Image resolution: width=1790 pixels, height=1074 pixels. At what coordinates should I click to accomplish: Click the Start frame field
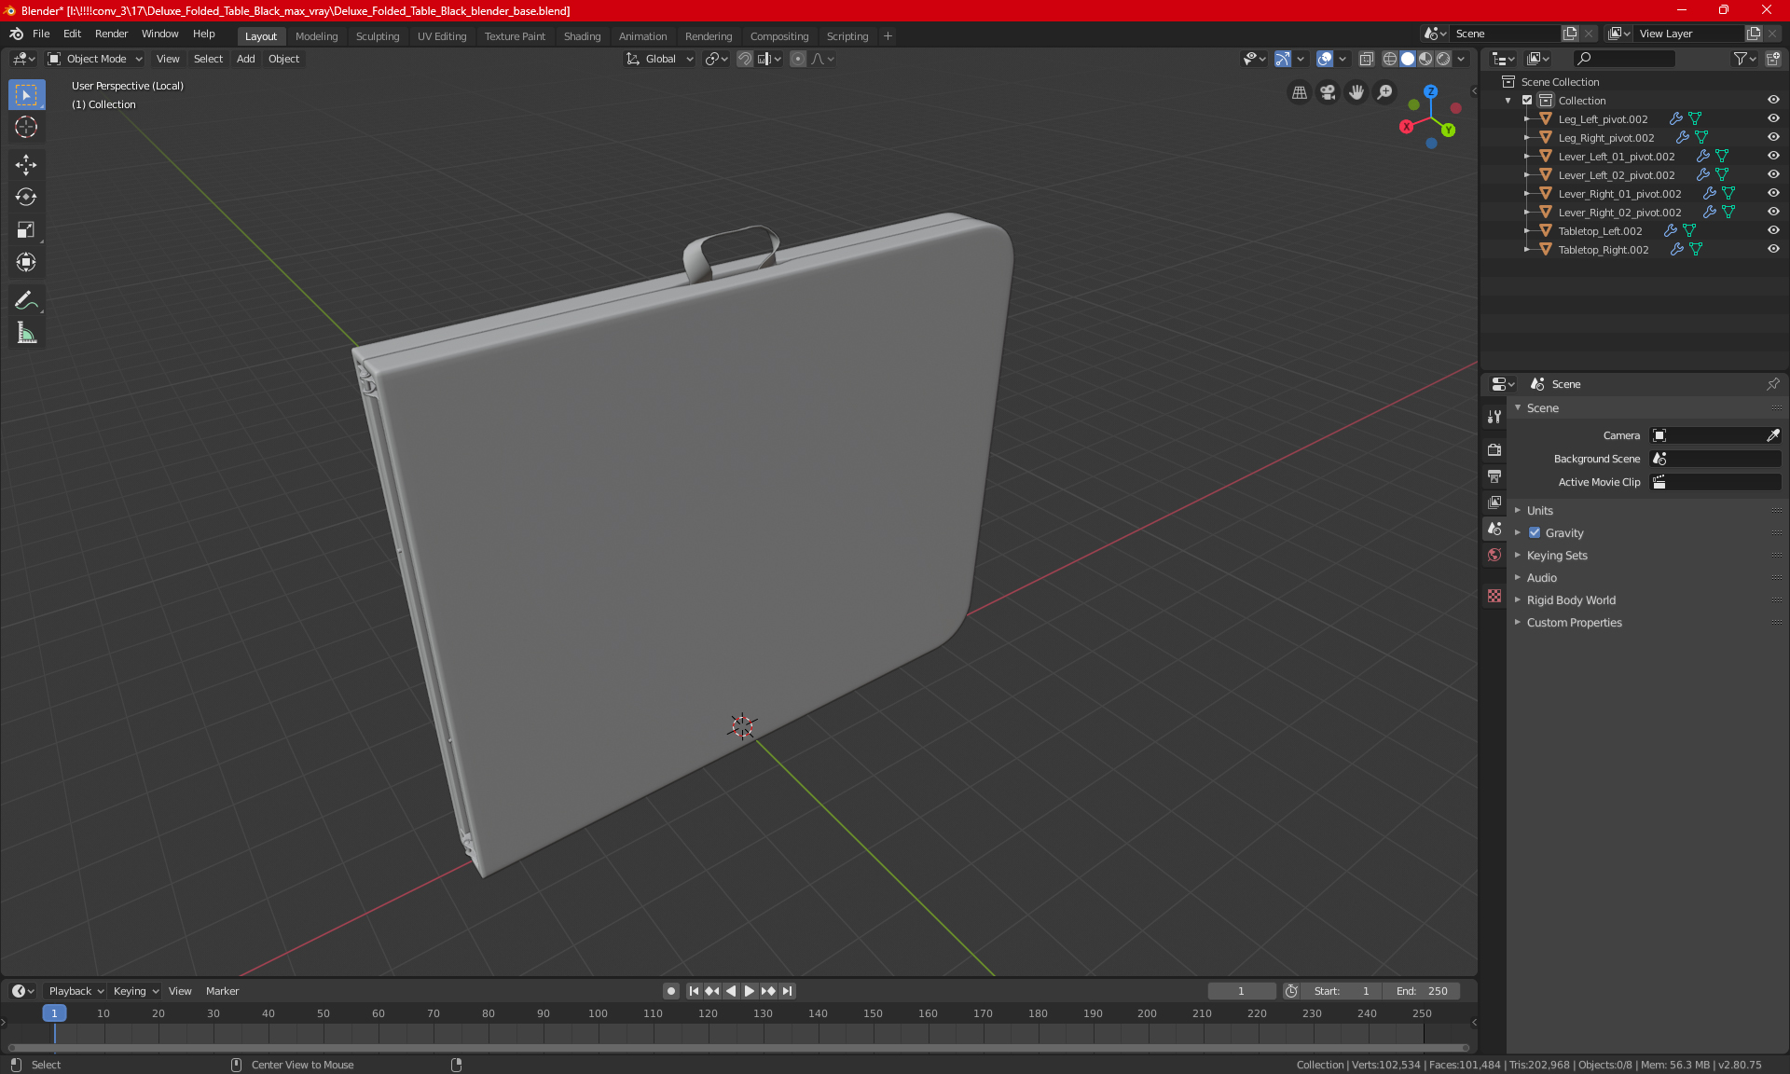tap(1342, 991)
